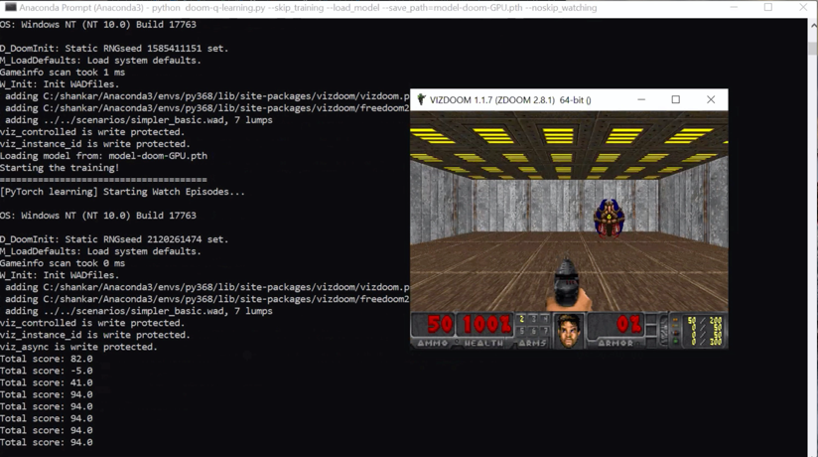818x457 pixels.
Task: Maximize the VIZDOOM game window
Action: 676,99
